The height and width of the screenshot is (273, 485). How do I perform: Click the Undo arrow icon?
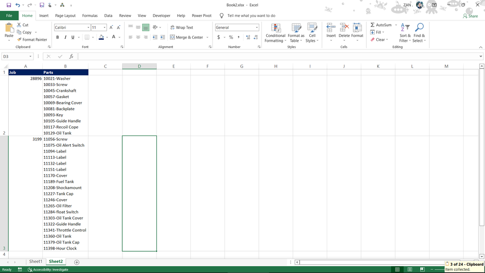[17, 5]
